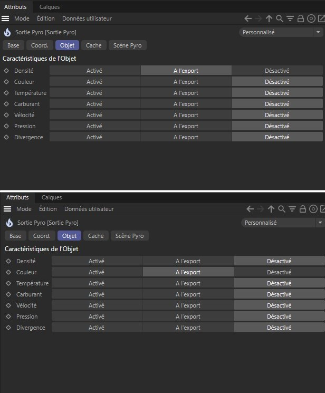Image resolution: width=325 pixels, height=393 pixels.
Task: Set Couleur to Désactivé in lower panel
Action: pos(279,272)
